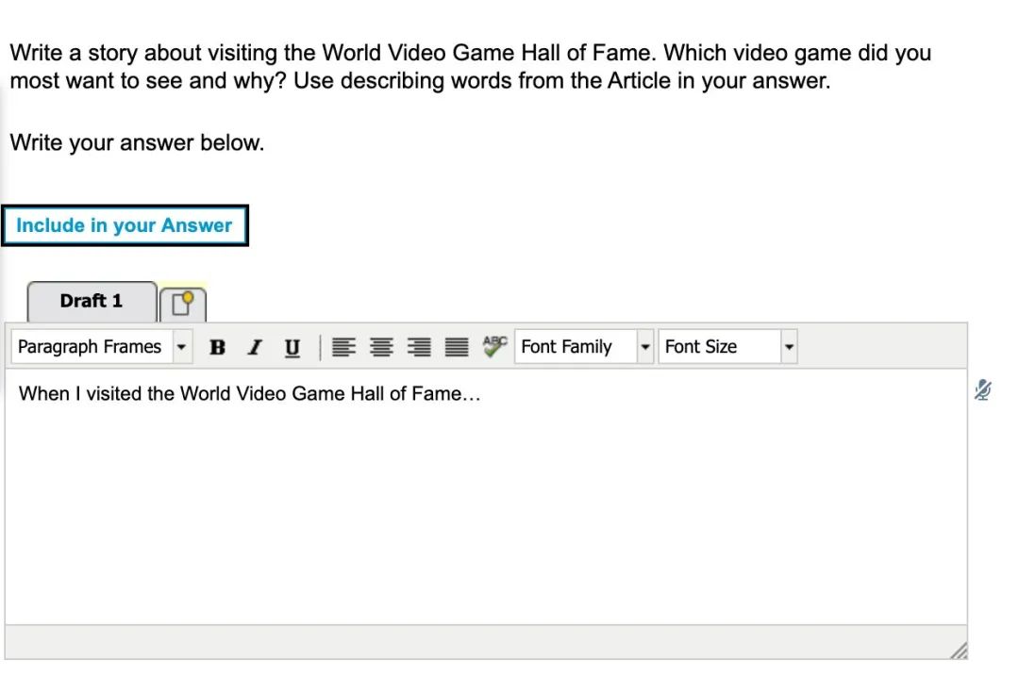Open the note tab with the yellow pin icon
Image resolution: width=1019 pixels, height=678 pixels.
(183, 304)
